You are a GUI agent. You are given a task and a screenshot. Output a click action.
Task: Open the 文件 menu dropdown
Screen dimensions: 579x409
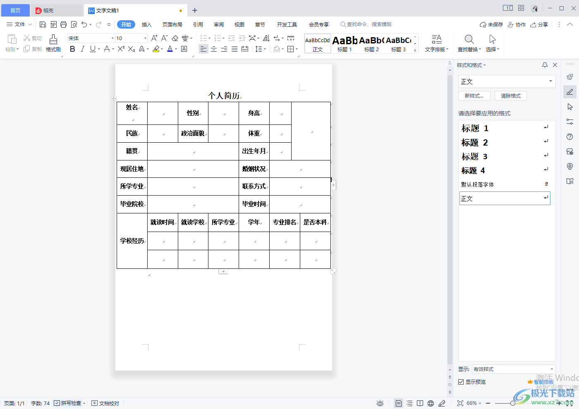(x=19, y=24)
